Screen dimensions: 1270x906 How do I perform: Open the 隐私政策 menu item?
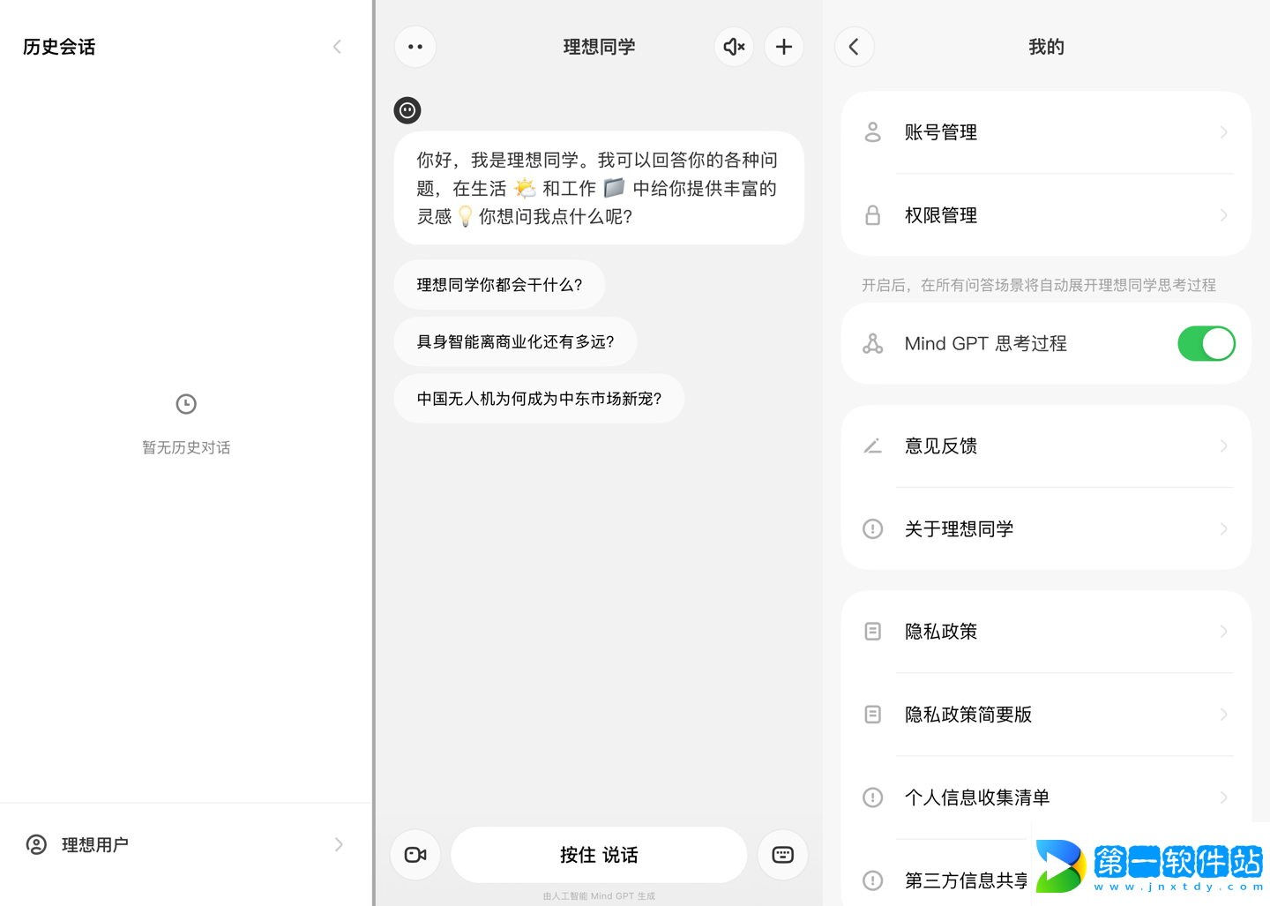[x=1046, y=632]
